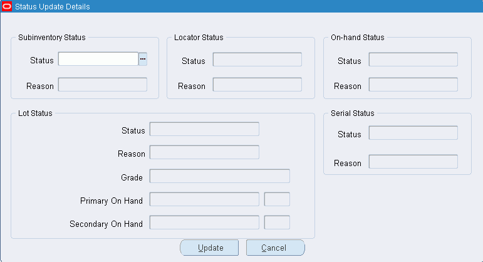This screenshot has width=483, height=262.
Task: Focus the Serial Reason field
Action: (x=413, y=162)
